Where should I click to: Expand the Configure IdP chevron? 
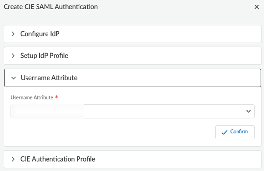click(x=13, y=34)
